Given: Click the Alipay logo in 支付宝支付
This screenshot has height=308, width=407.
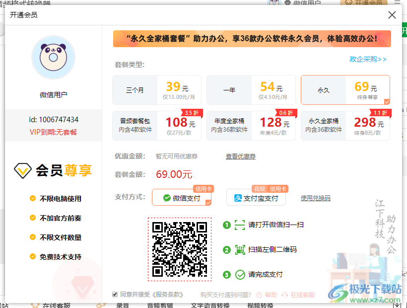Looking at the screenshot, I should 238,198.
